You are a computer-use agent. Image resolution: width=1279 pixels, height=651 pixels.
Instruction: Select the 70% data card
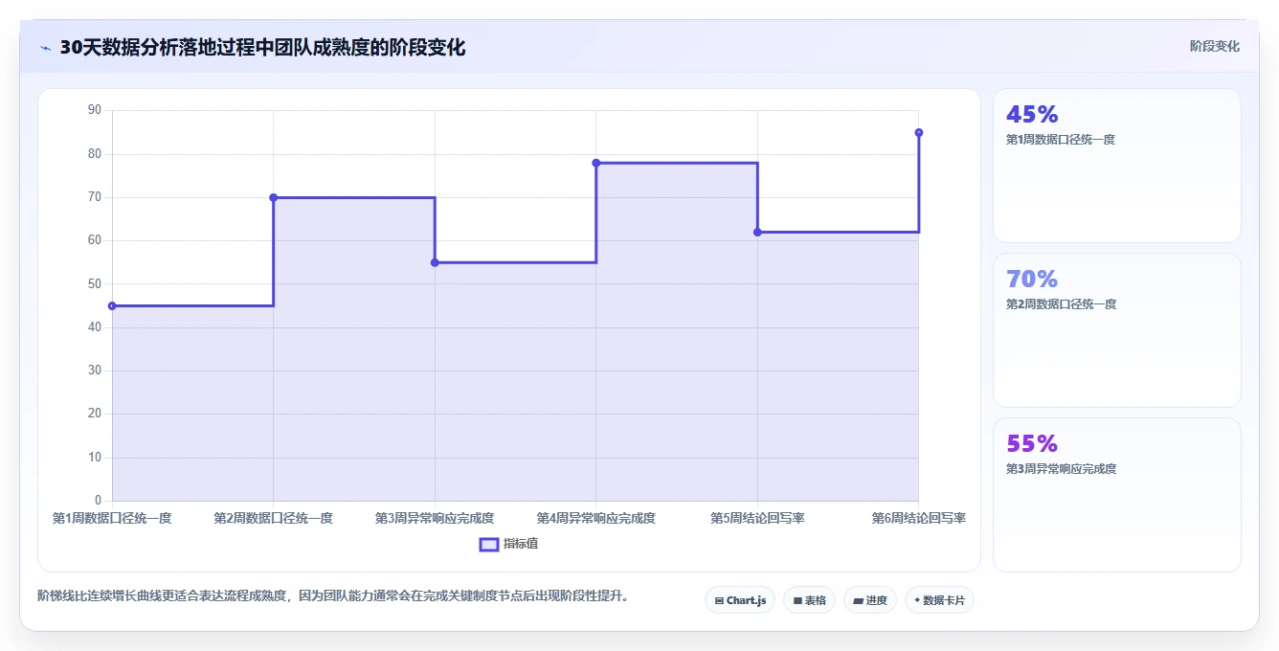tap(1117, 330)
